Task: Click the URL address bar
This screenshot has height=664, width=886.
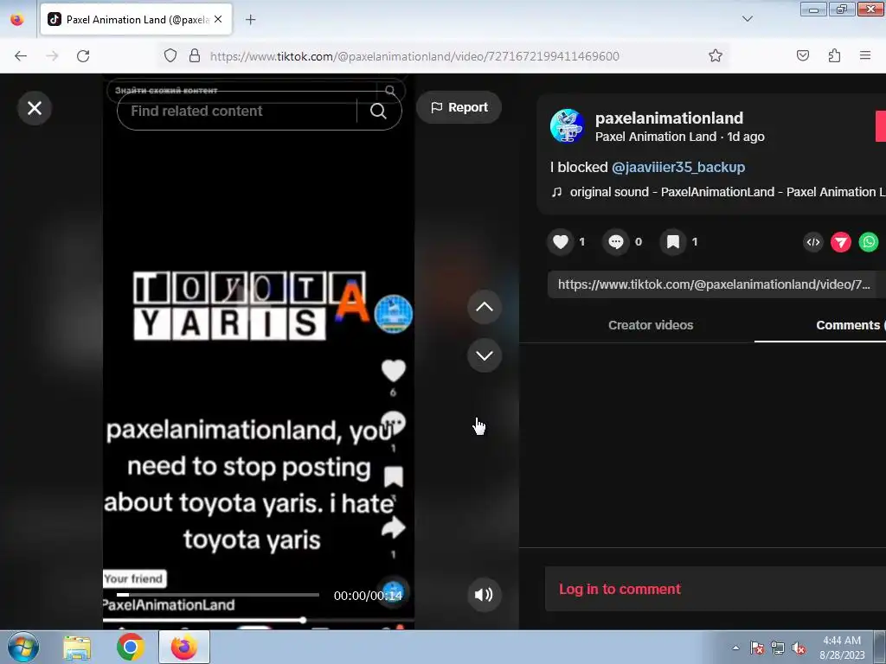Action: tap(414, 56)
